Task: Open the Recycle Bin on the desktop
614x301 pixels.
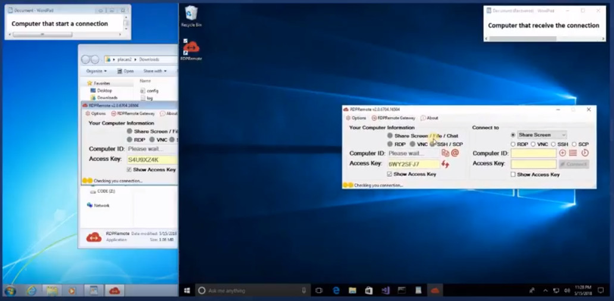Action: [x=191, y=17]
